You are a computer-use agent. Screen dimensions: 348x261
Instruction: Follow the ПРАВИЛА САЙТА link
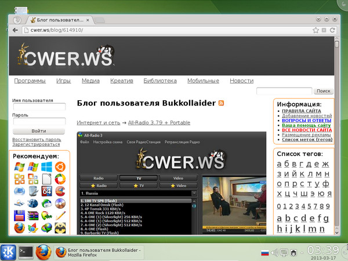(x=301, y=111)
